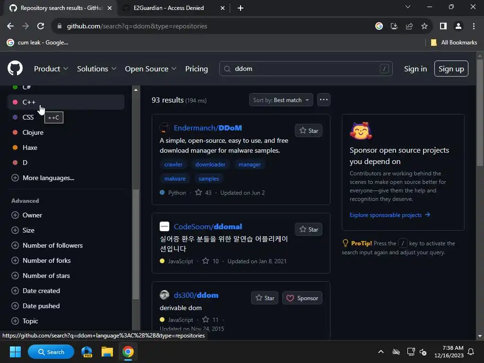Image resolution: width=484 pixels, height=363 pixels.
Task: Open the Pricing menu link
Action: [x=196, y=69]
